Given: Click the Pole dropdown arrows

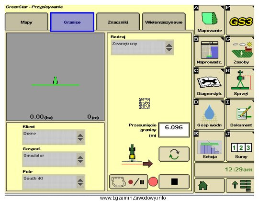Looking at the screenshot, I should 80,182.
